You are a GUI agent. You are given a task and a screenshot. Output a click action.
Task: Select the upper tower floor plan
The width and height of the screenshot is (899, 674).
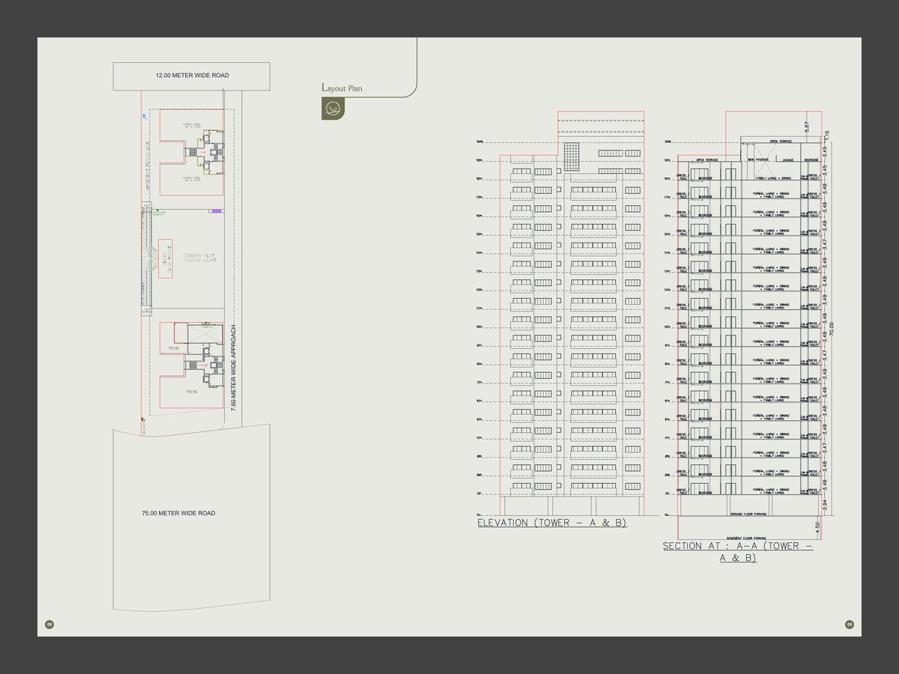pos(206,151)
